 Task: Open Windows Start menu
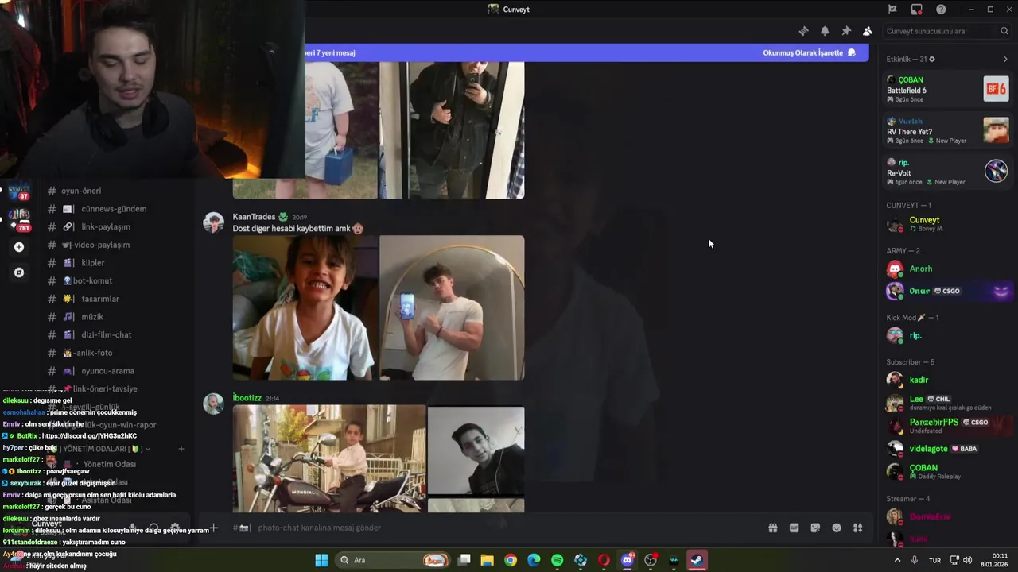point(321,560)
